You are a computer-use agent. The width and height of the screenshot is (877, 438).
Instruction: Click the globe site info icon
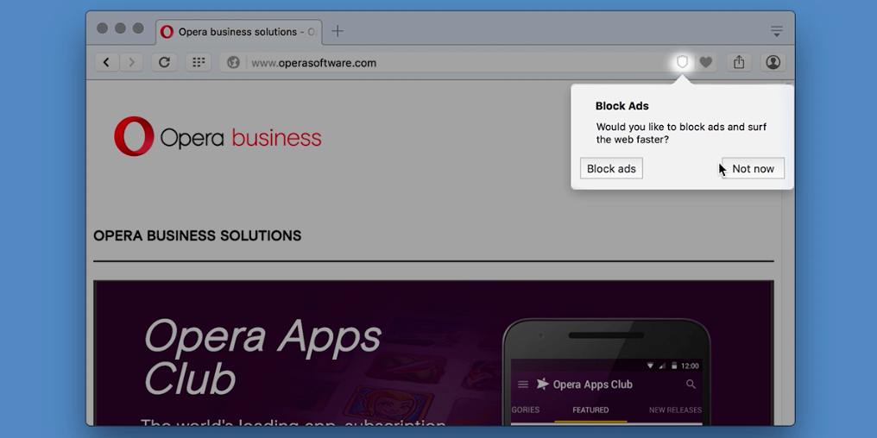pos(233,63)
